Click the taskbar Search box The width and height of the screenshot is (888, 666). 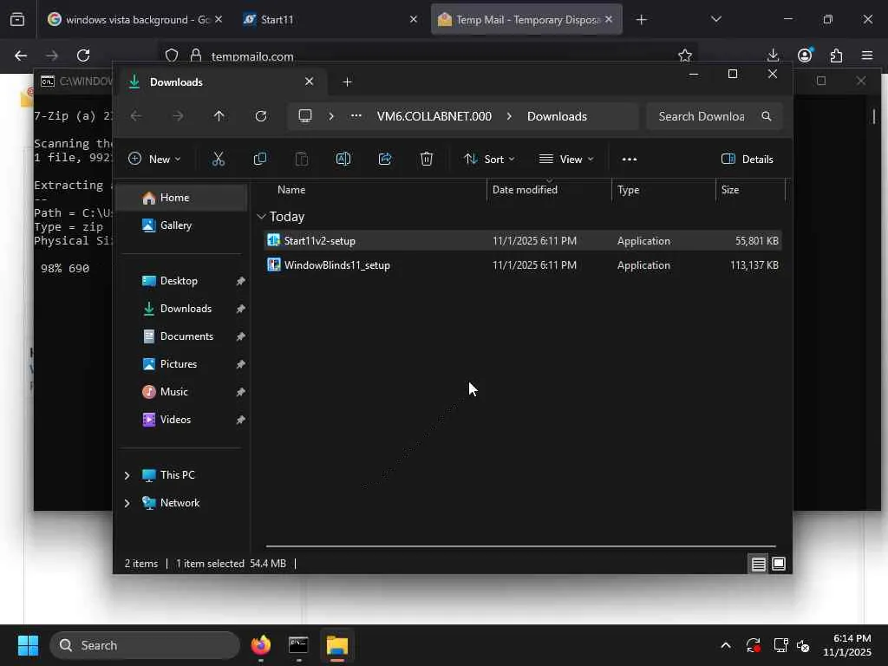click(x=145, y=645)
